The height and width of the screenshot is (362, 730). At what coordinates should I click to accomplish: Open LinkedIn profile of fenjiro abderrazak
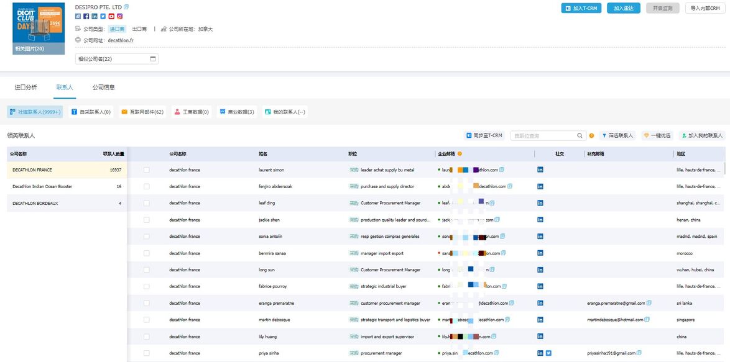540,186
